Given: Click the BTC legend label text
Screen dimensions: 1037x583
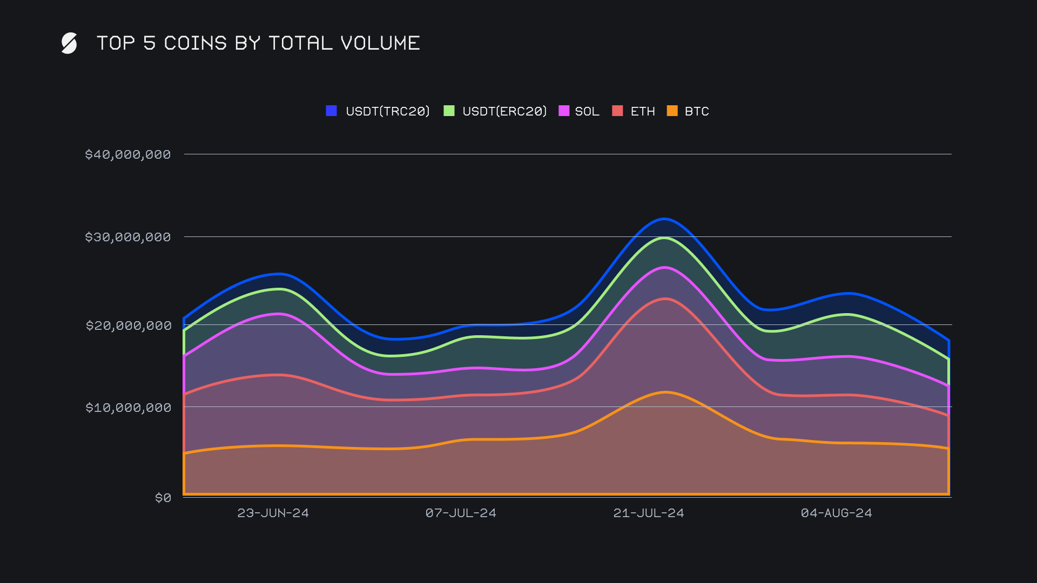Looking at the screenshot, I should click(697, 111).
